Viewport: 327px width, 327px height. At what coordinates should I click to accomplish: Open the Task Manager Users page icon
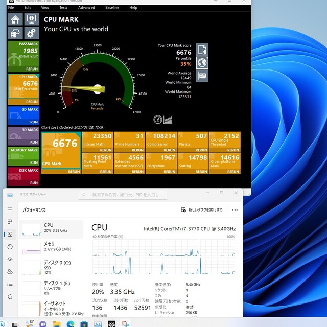[x=10, y=271]
